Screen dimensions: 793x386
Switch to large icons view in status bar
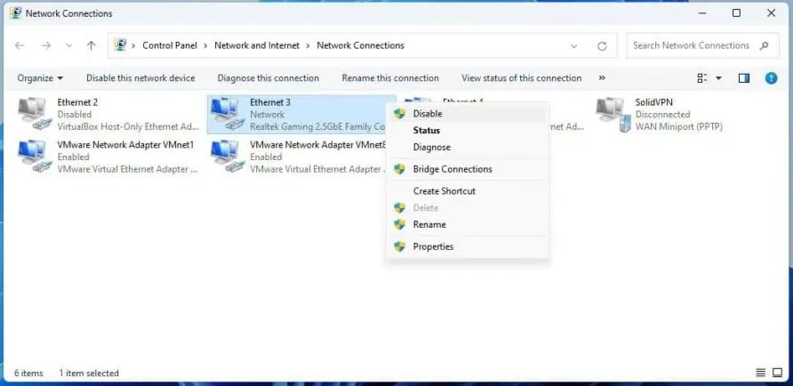777,373
